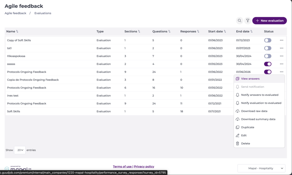Click Protocols Ongoing Feedback with 10 responses
Image resolution: width=292 pixels, height=175 pixels.
tap(27, 88)
